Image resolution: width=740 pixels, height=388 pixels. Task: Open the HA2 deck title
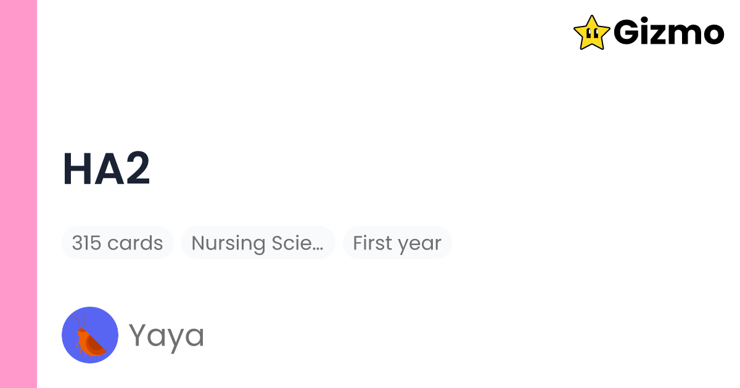click(107, 169)
